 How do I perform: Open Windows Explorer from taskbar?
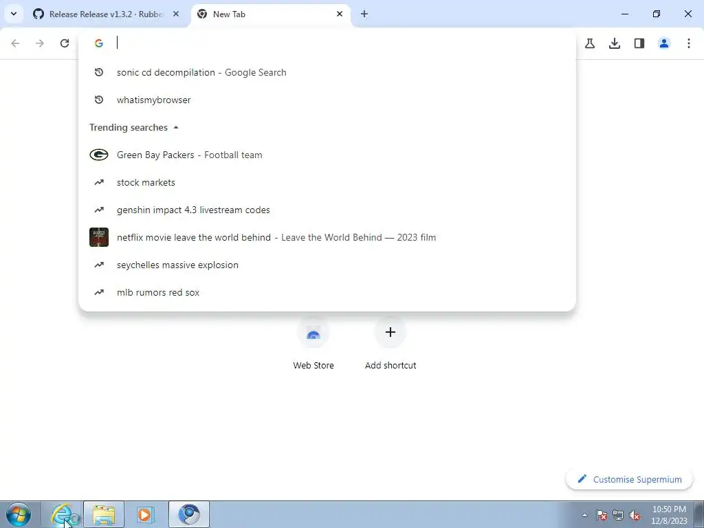pos(104,514)
